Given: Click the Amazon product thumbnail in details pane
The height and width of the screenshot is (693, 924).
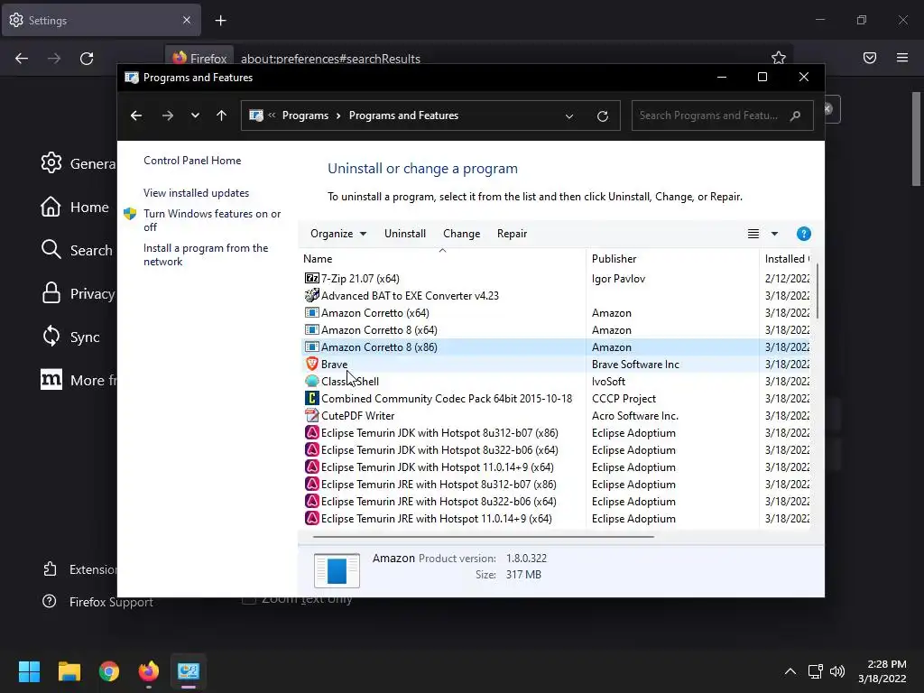Looking at the screenshot, I should pos(337,570).
